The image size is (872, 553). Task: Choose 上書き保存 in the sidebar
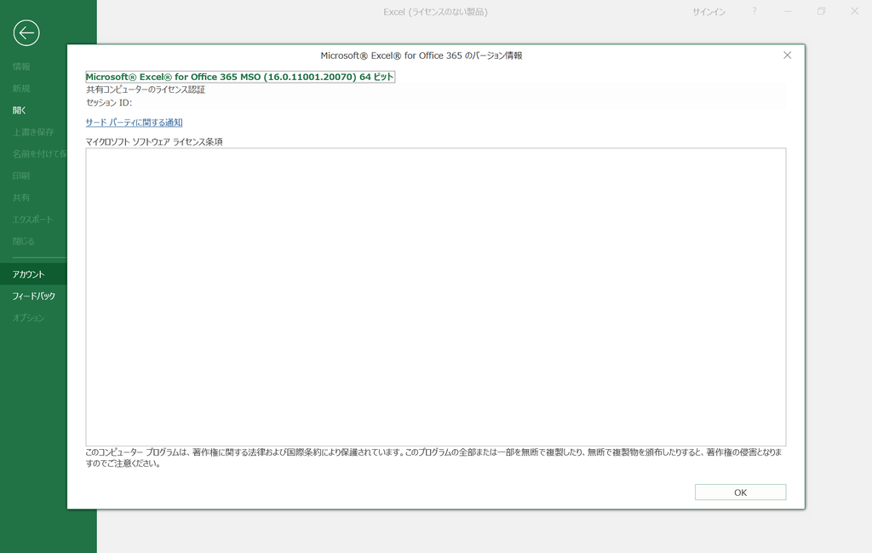(x=33, y=132)
